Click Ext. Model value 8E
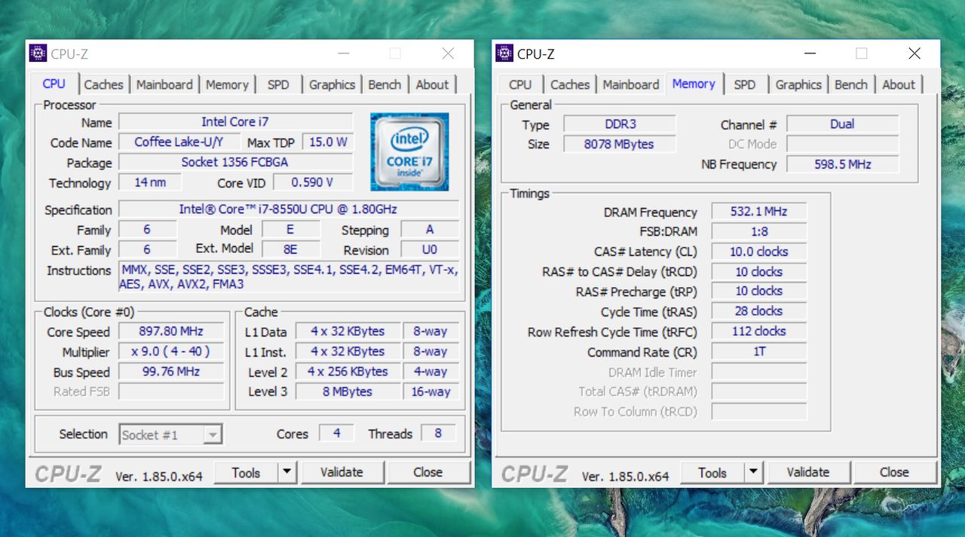This screenshot has width=965, height=537. point(290,249)
